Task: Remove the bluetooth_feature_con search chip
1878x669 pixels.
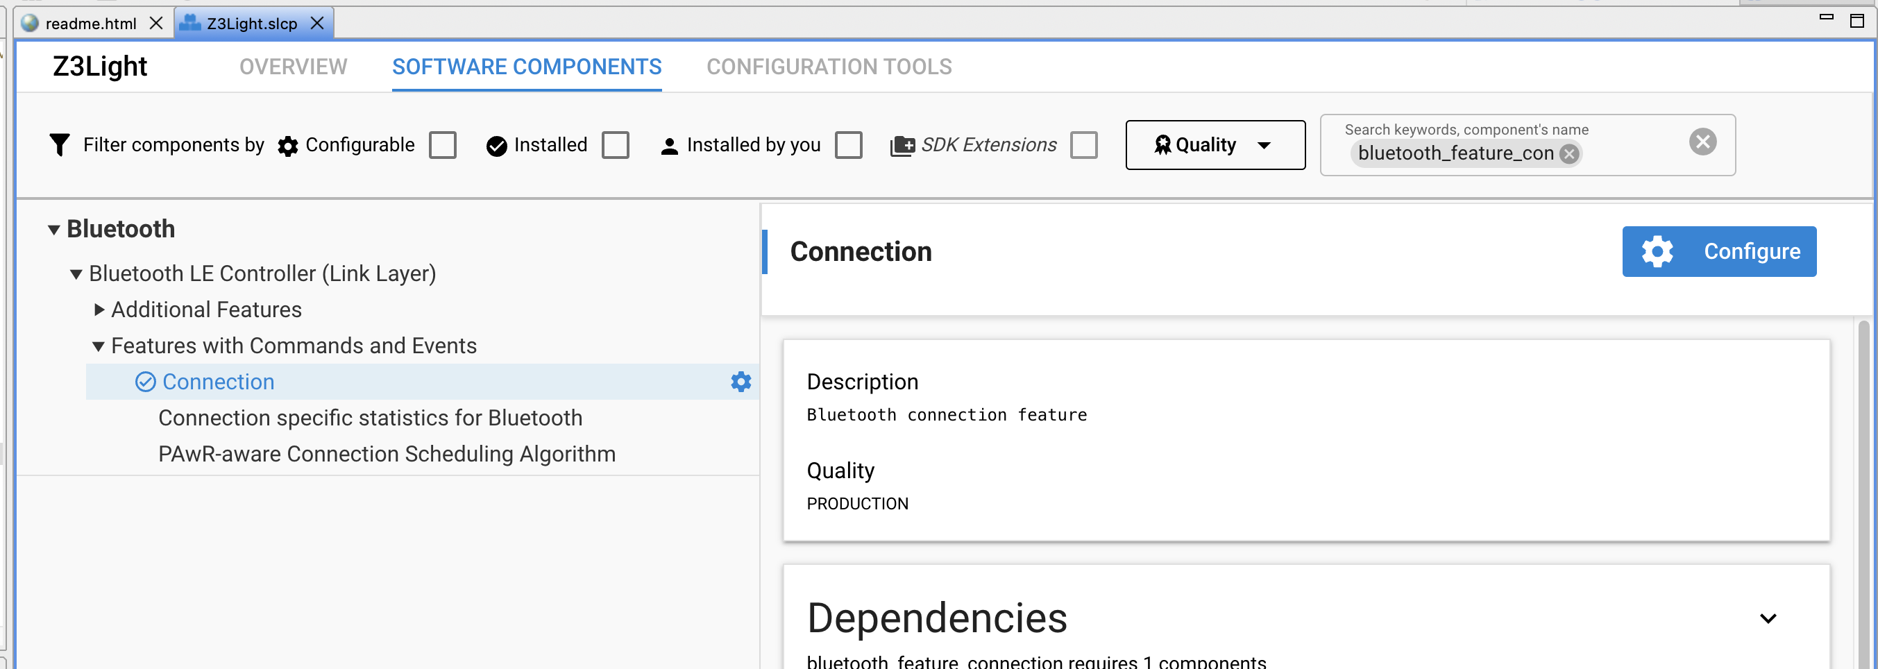Action: click(x=1569, y=154)
